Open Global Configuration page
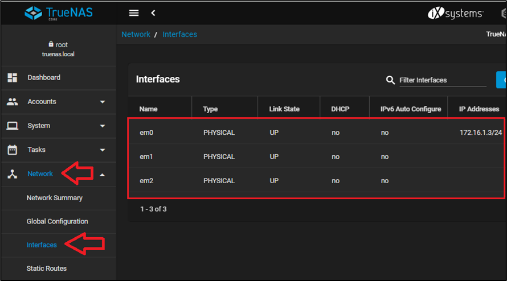Screen dimensions: 507x281 click(x=58, y=221)
